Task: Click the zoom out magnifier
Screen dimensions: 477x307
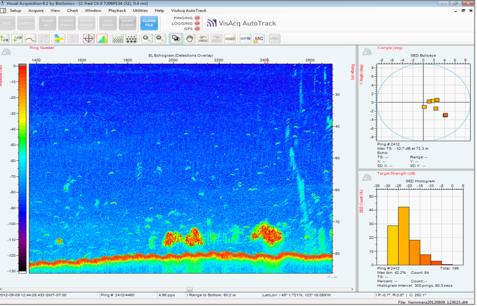Action: [160, 39]
